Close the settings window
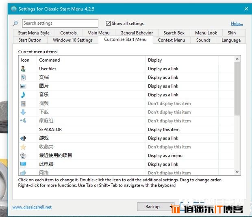 pyautogui.click(x=246, y=9)
